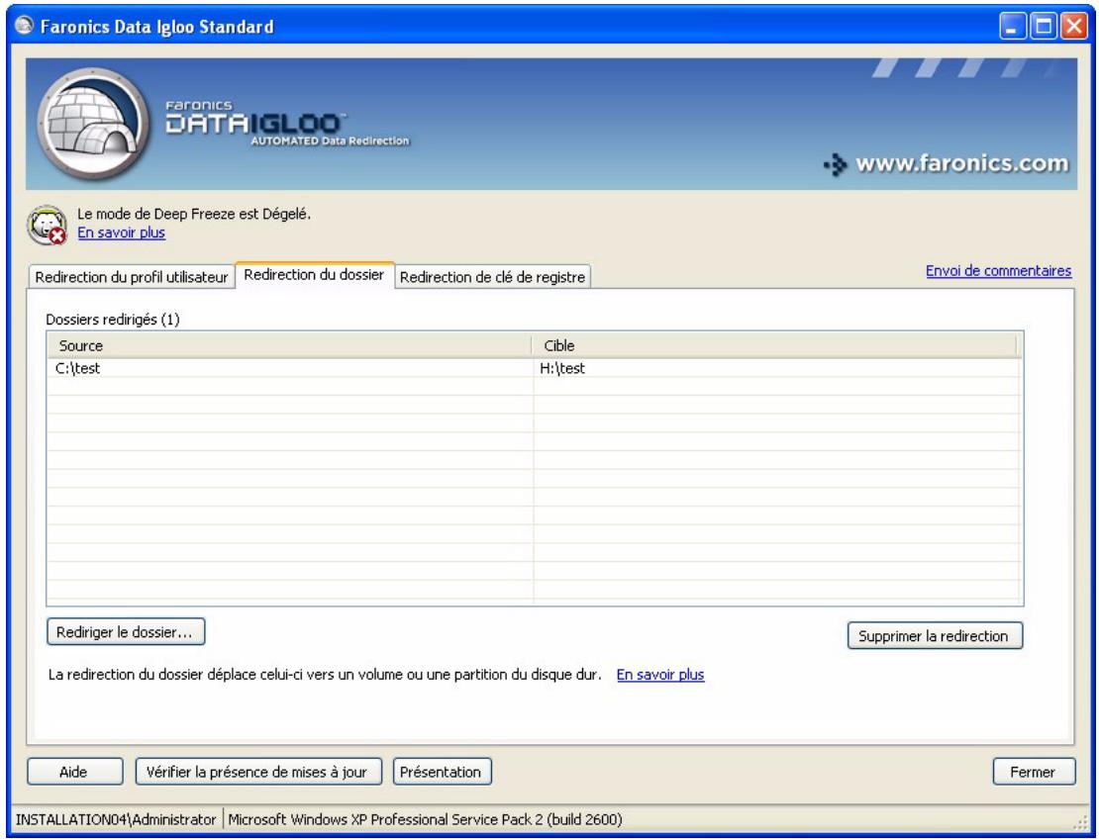Switch to the Redirection du profil utilisateur tab
Screen dimensions: 1099x839
click(x=132, y=277)
